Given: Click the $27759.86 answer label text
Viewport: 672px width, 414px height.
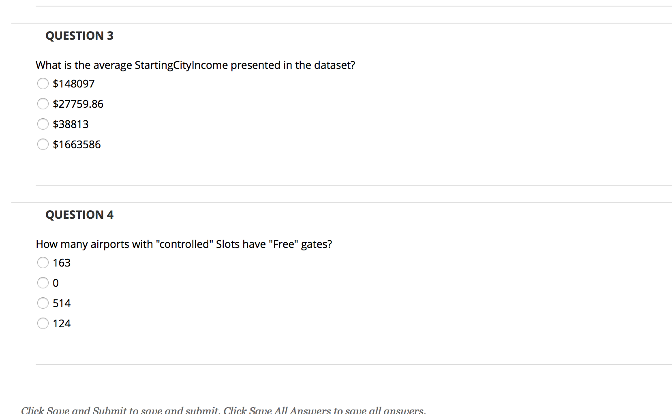Looking at the screenshot, I should [x=78, y=104].
